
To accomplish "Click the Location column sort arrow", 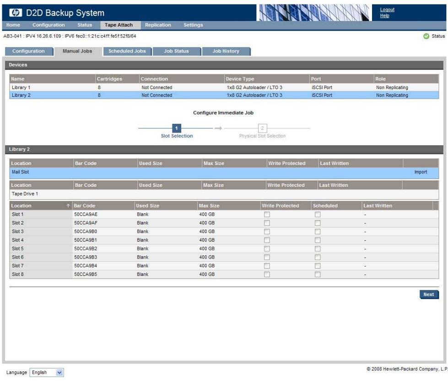I will (x=68, y=206).
